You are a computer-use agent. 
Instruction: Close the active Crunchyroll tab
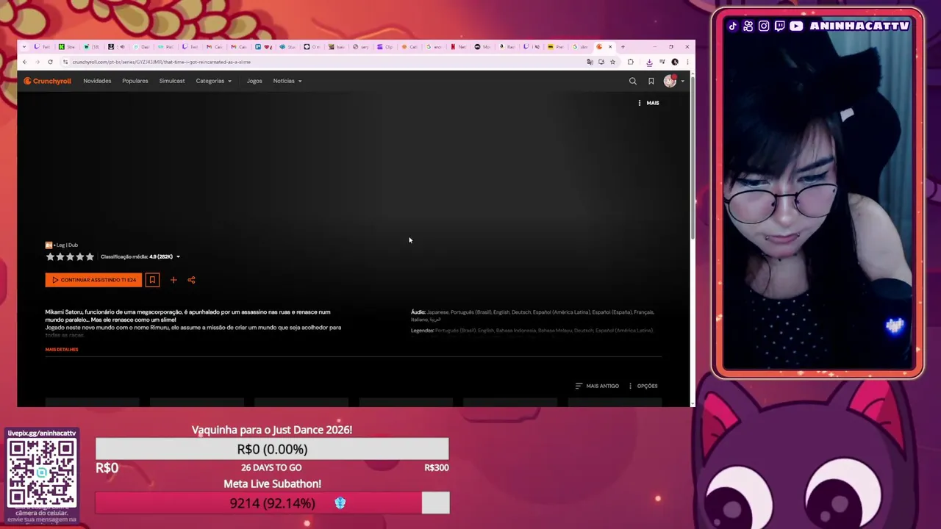click(x=610, y=47)
